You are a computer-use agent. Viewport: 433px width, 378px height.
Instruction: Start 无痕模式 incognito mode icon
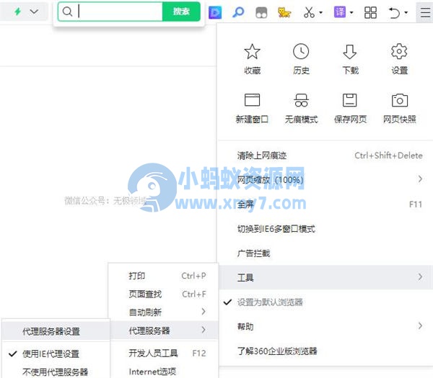pos(301,100)
